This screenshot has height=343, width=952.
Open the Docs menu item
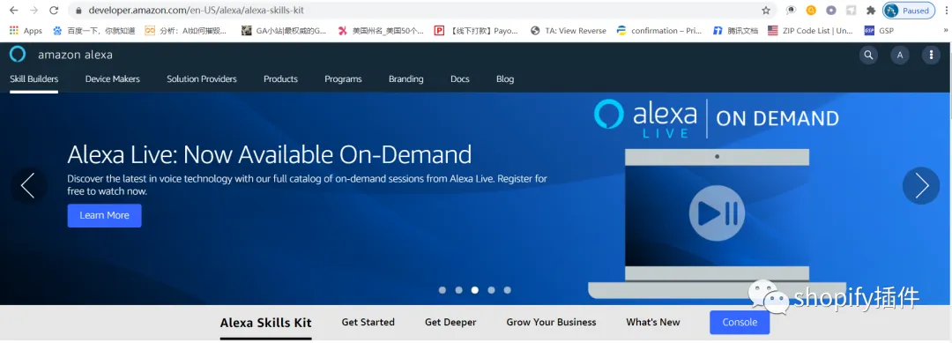459,79
